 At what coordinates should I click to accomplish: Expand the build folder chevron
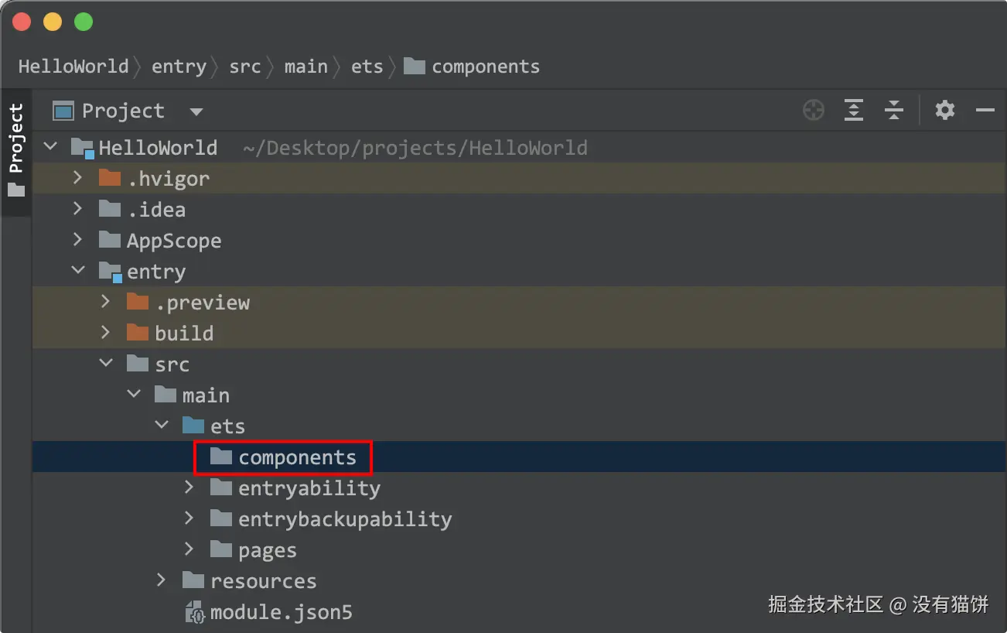click(106, 333)
